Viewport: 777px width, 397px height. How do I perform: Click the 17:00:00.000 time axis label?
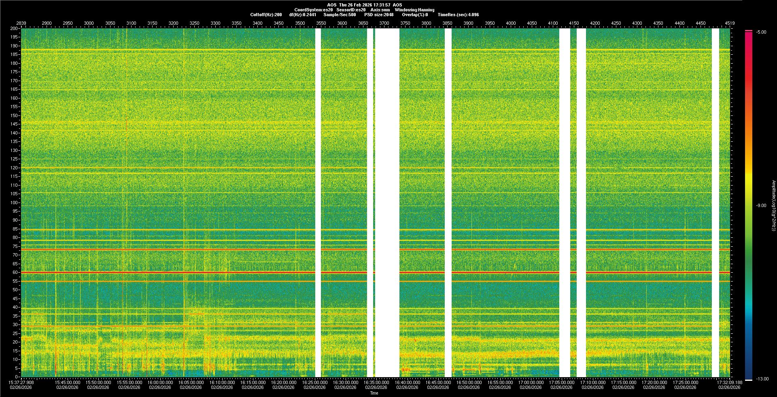531,382
